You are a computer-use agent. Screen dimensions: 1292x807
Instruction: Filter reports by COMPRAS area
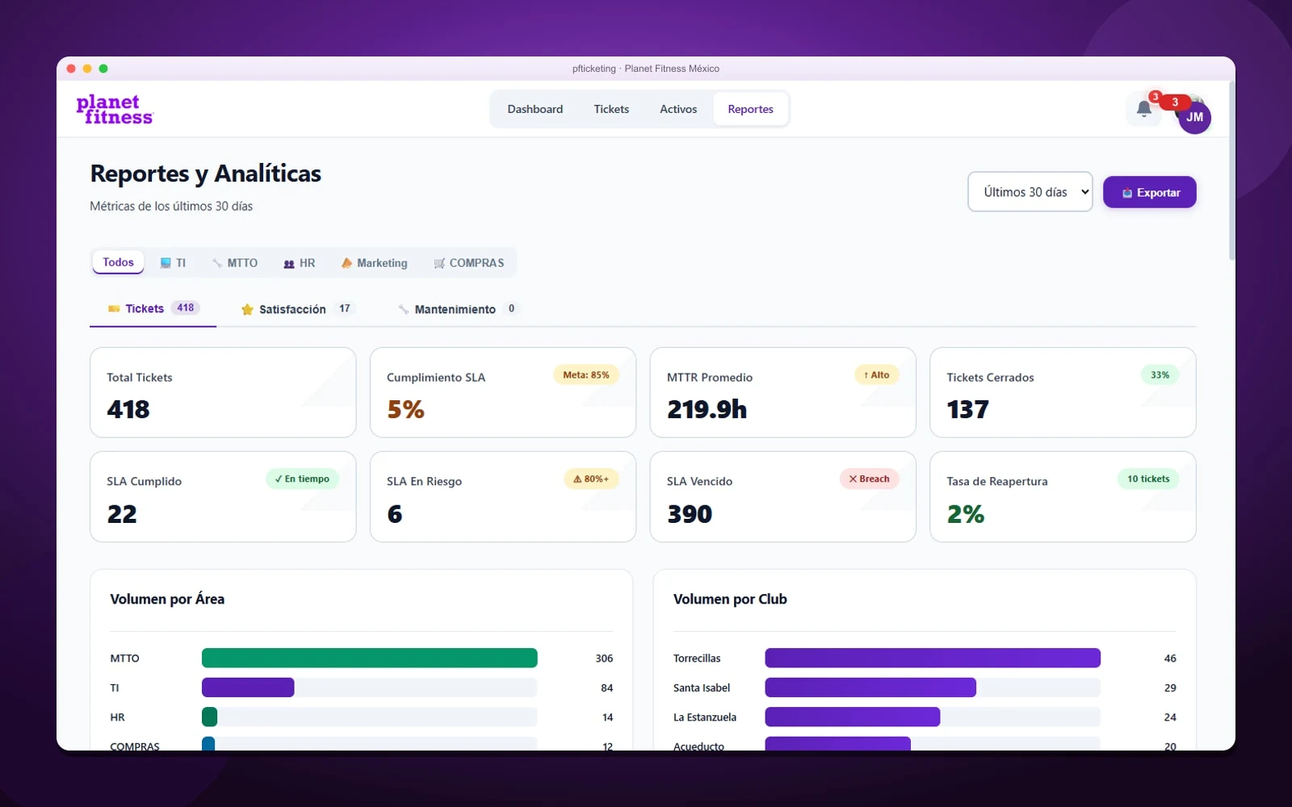click(x=469, y=263)
